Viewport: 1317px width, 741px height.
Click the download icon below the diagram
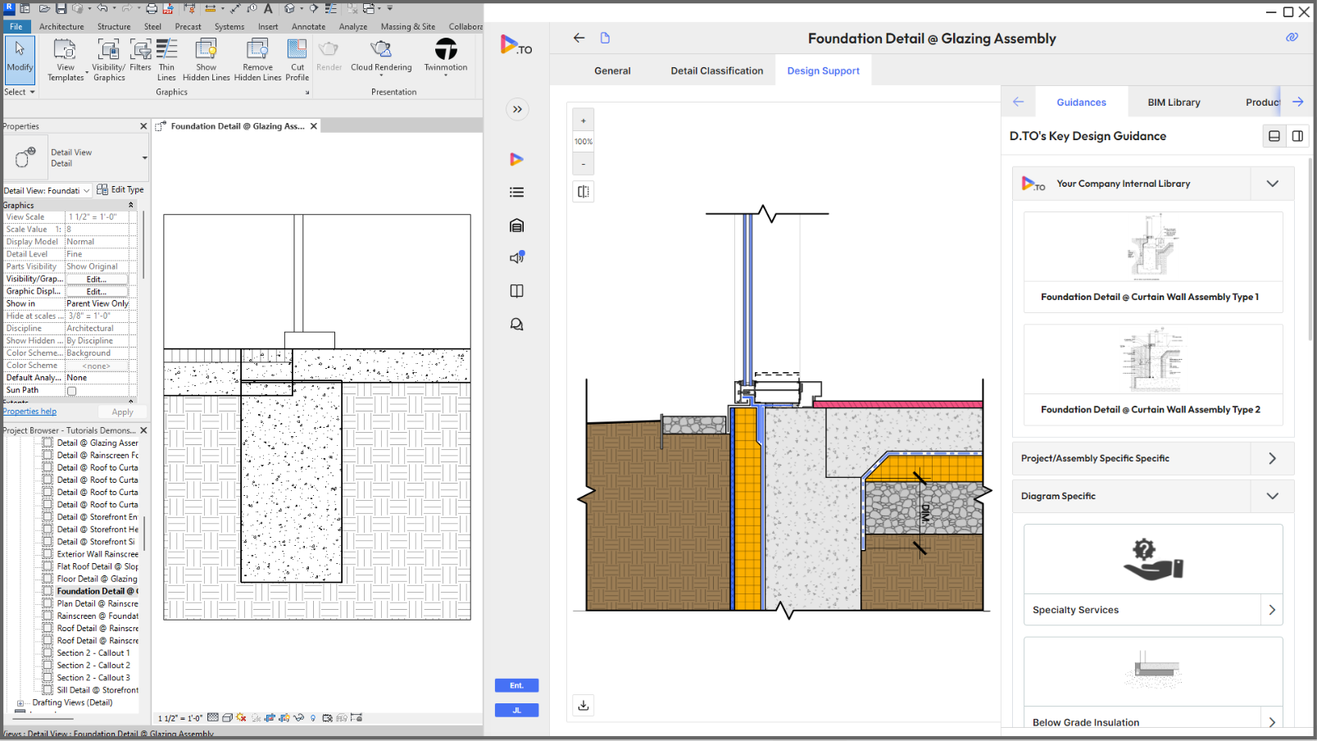pos(584,705)
